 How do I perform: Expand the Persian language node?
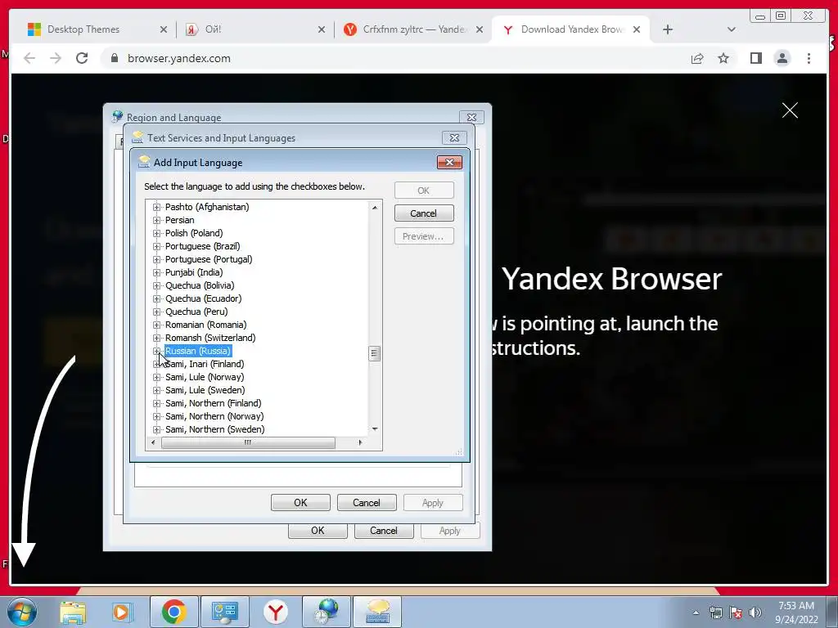click(156, 220)
